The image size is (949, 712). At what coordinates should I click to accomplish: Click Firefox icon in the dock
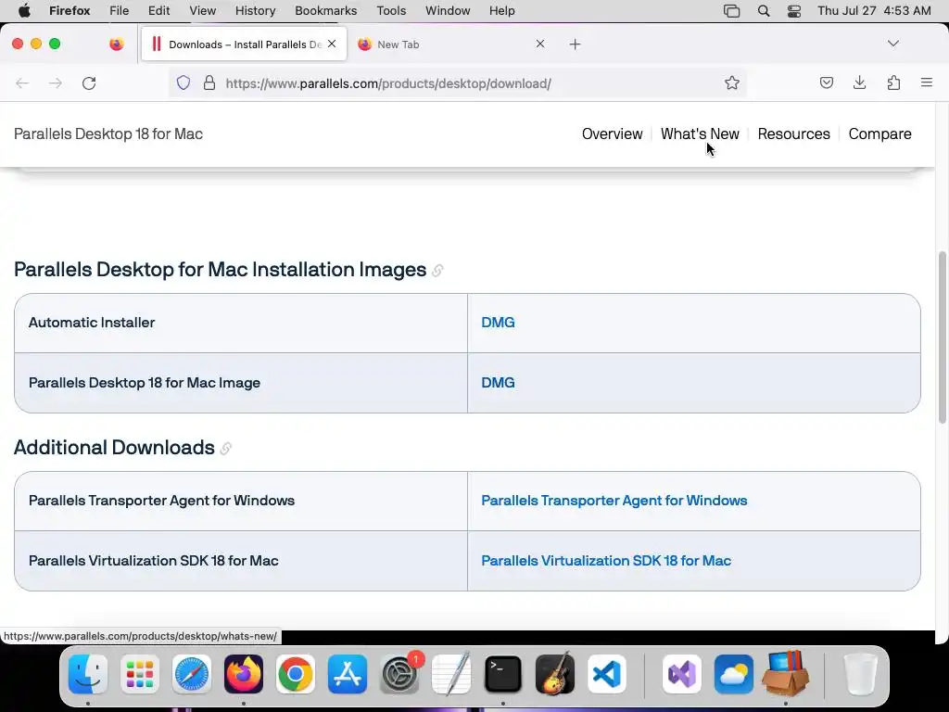(244, 674)
